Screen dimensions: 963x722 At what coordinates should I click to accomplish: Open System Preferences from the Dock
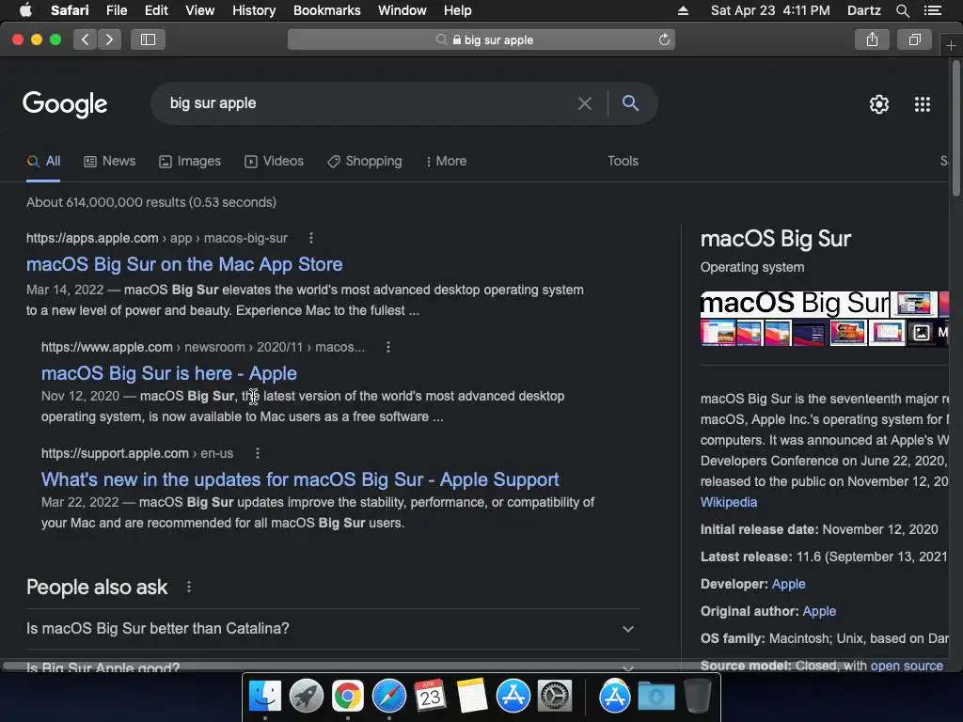tap(555, 697)
